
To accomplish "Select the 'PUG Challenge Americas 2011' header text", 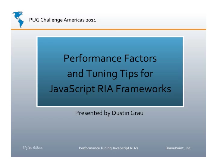I will [x=62, y=20].
